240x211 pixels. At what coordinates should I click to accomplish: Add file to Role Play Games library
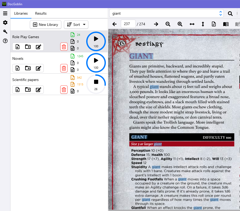pos(18,47)
